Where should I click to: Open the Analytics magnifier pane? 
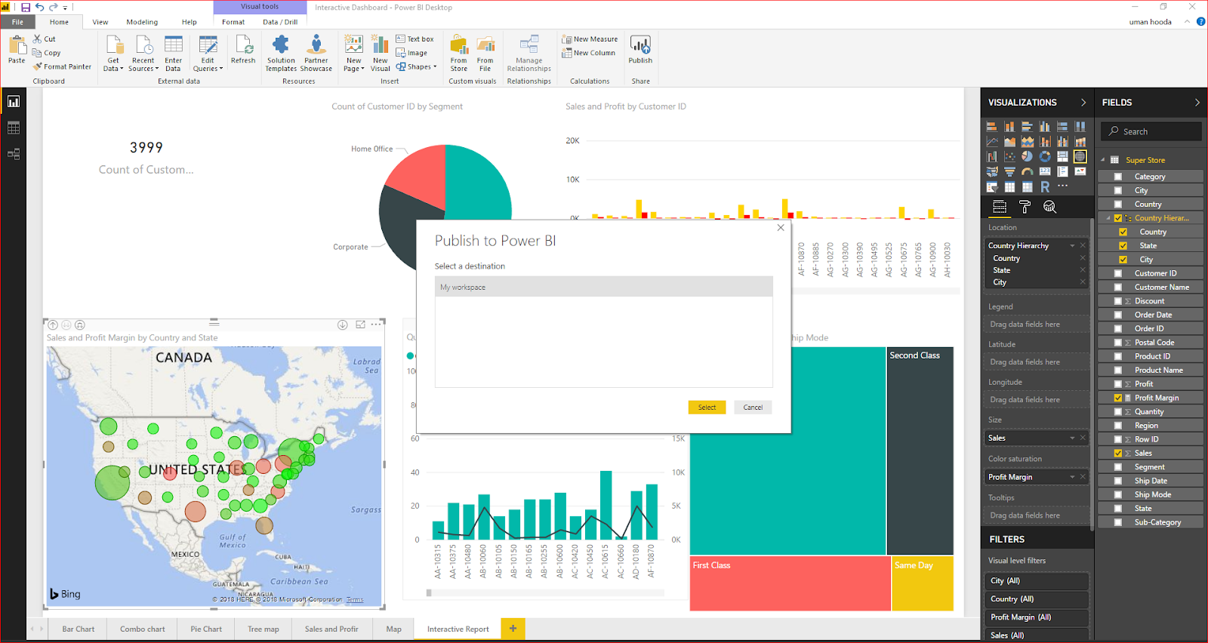pos(1049,207)
